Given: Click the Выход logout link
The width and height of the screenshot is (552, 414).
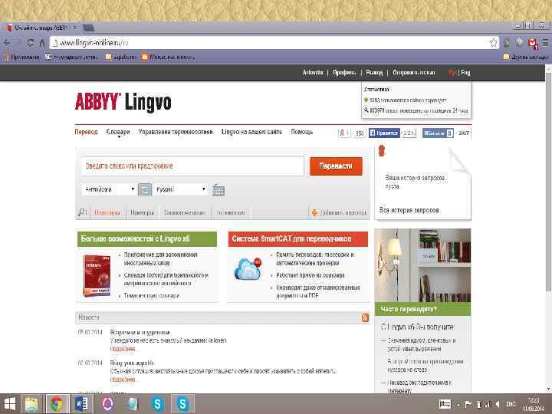Looking at the screenshot, I should point(374,73).
